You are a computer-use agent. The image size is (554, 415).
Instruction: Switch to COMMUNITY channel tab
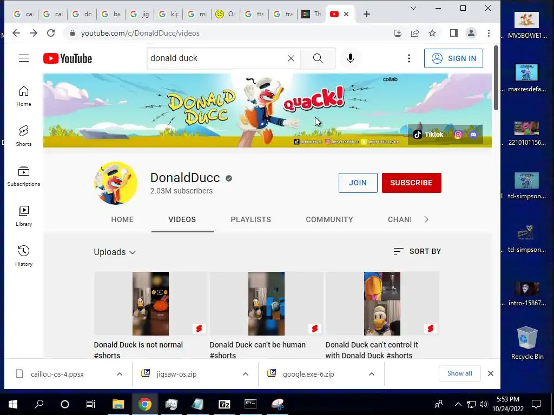click(329, 219)
